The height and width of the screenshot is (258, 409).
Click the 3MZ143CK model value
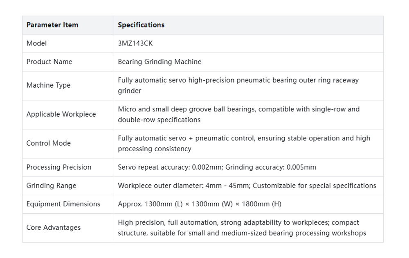click(x=135, y=43)
